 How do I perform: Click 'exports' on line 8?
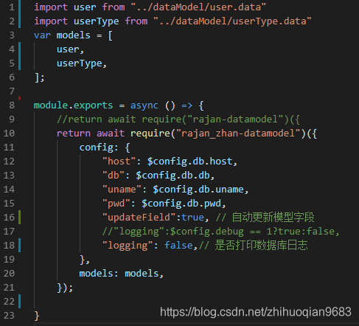click(93, 105)
